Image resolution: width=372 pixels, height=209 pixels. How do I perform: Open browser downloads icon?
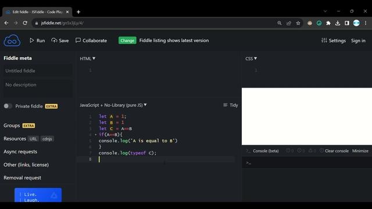tap(338, 23)
